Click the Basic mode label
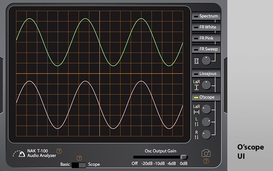 coord(65,165)
